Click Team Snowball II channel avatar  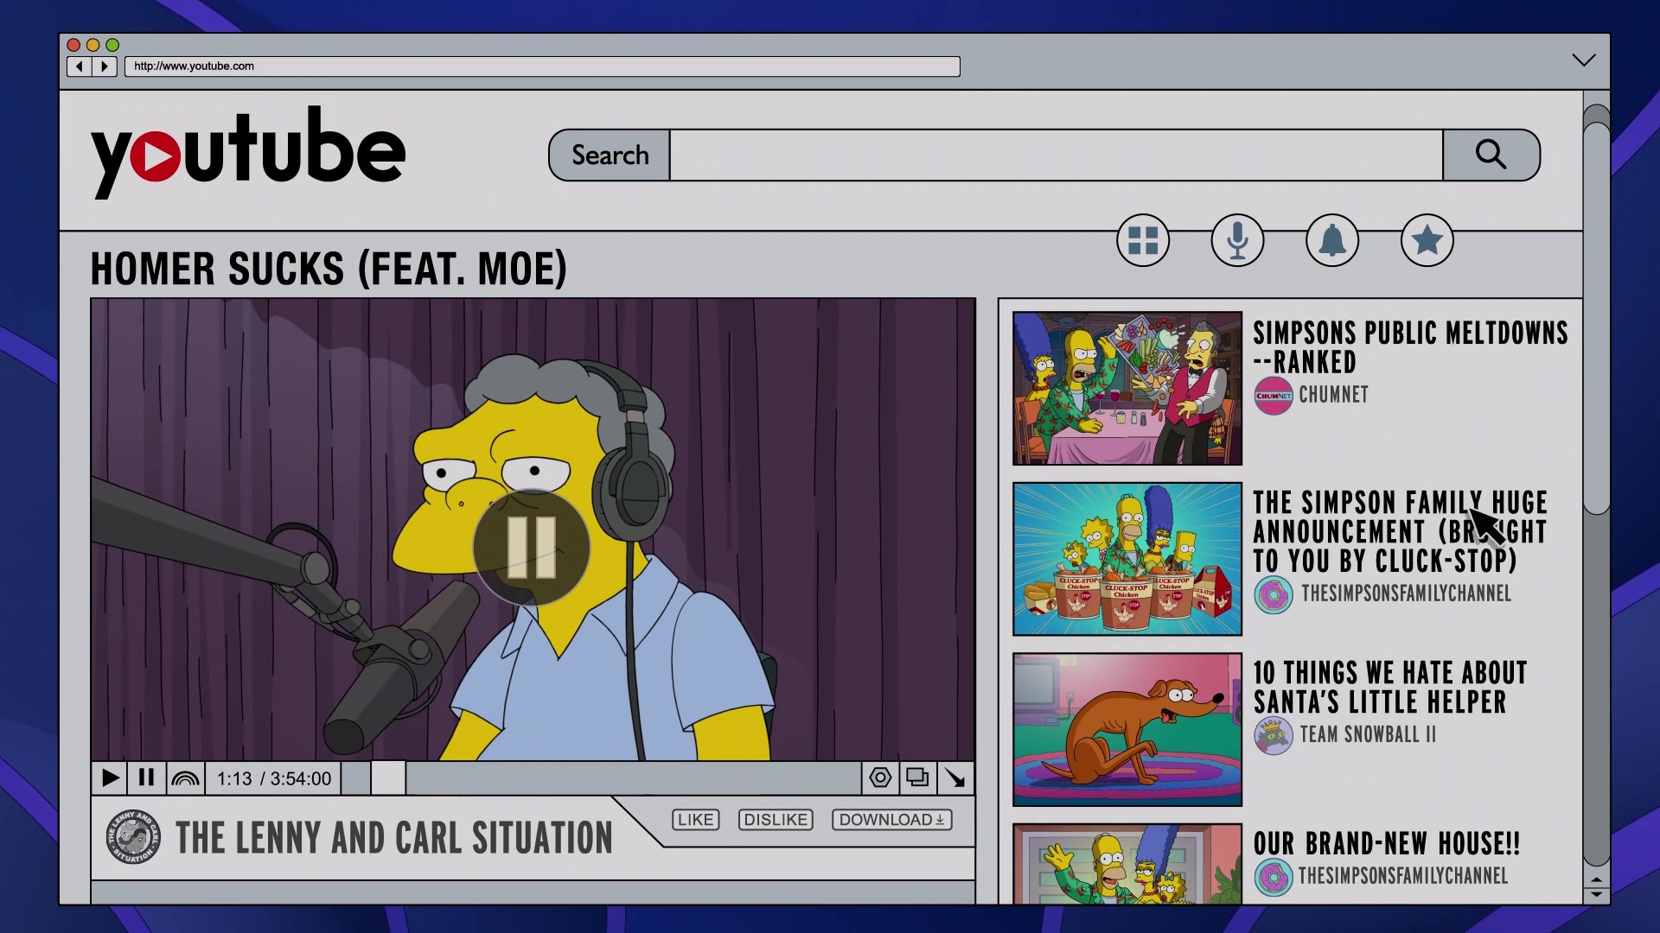click(1274, 736)
